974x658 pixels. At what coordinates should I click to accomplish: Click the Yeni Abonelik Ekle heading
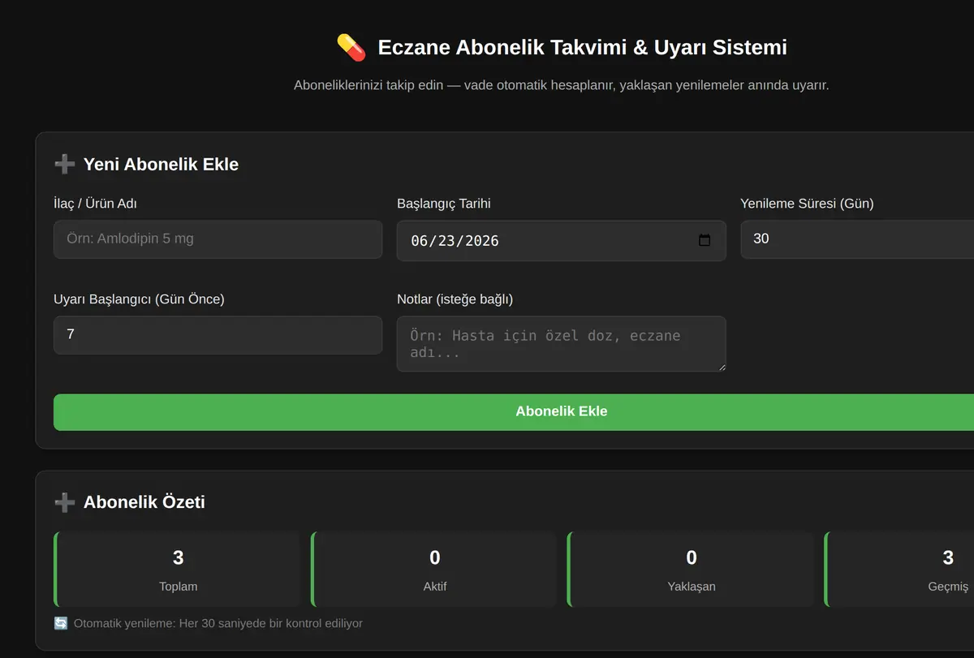[161, 165]
